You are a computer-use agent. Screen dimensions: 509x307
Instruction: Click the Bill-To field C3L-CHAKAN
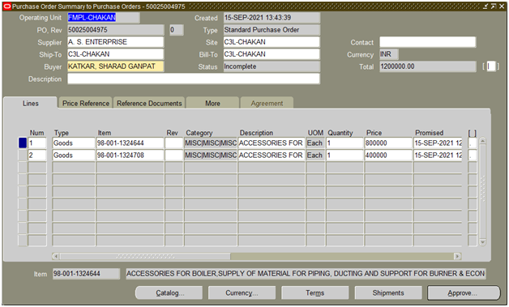[x=272, y=54]
